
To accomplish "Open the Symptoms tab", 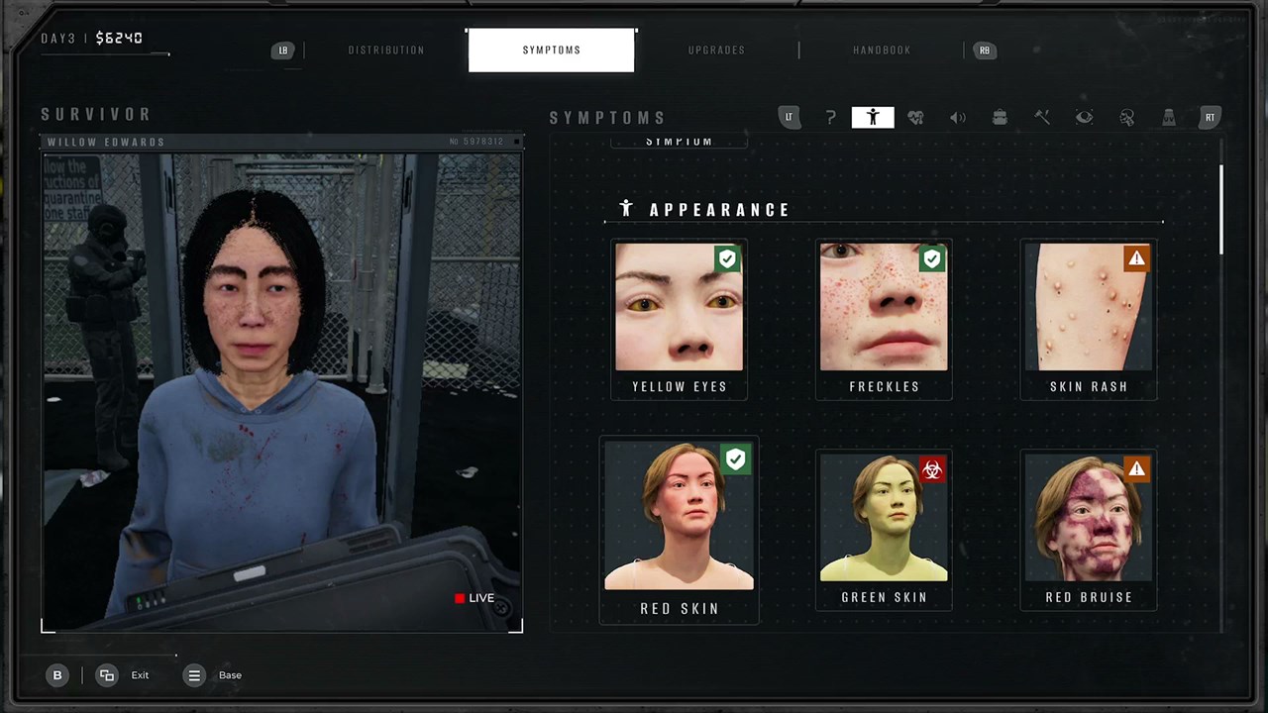I will point(552,51).
